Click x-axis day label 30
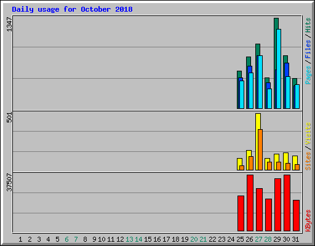Image resolution: width=315 pixels, height=246 pixels. point(286,239)
